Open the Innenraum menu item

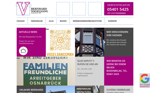coord(37,21)
